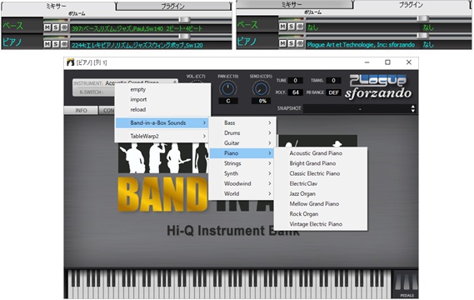Screen dimensions: 474x300
Task: Mute the ベース track in left mixer
Action: point(47,27)
